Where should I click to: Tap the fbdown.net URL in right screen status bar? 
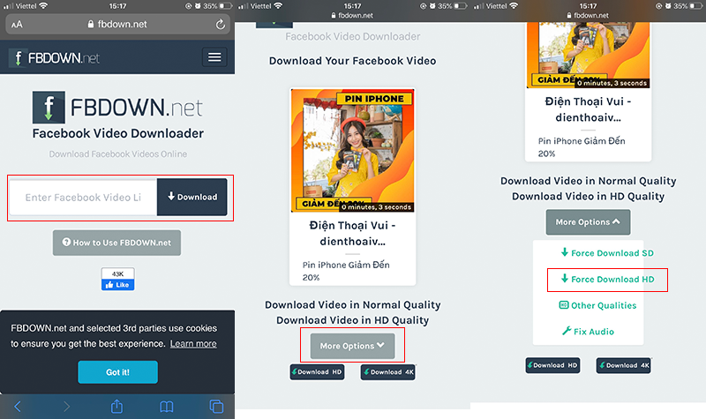(x=588, y=15)
